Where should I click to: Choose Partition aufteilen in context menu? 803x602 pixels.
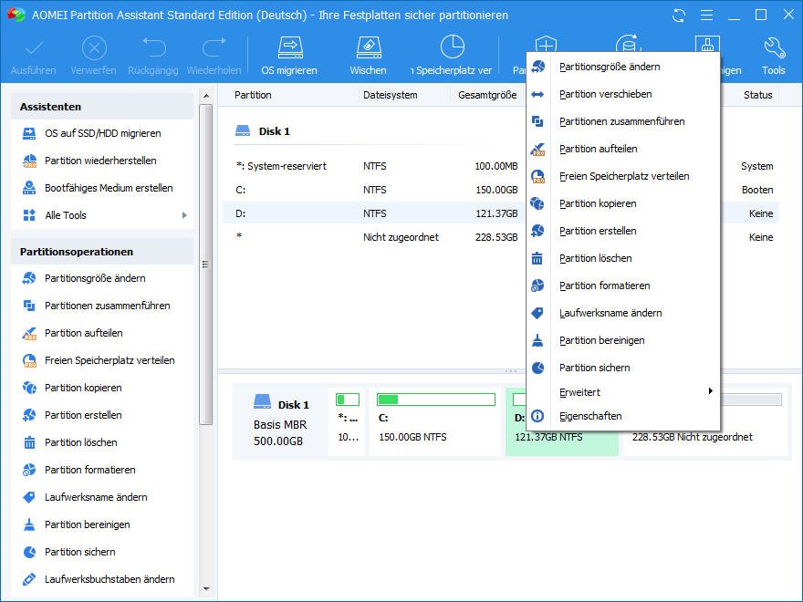(x=623, y=149)
